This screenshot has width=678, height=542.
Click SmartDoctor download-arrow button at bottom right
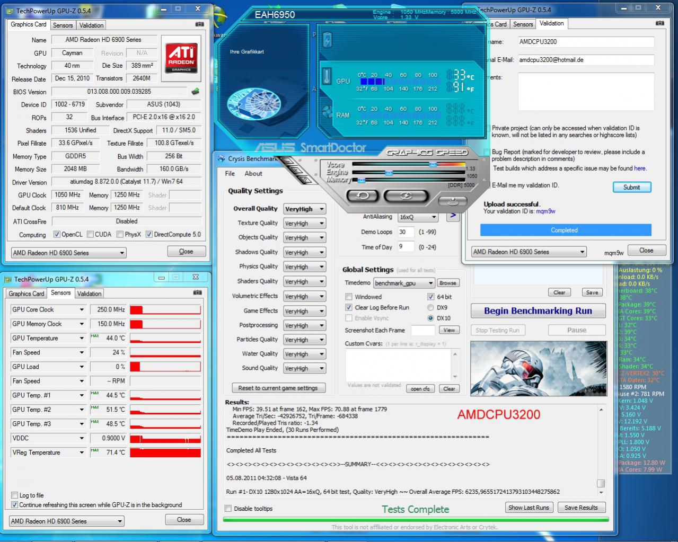[452, 201]
